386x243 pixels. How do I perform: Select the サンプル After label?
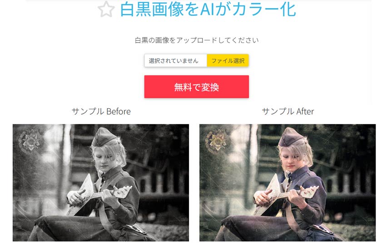(287, 112)
